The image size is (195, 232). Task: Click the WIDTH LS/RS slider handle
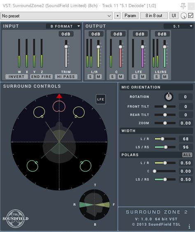click(166, 147)
